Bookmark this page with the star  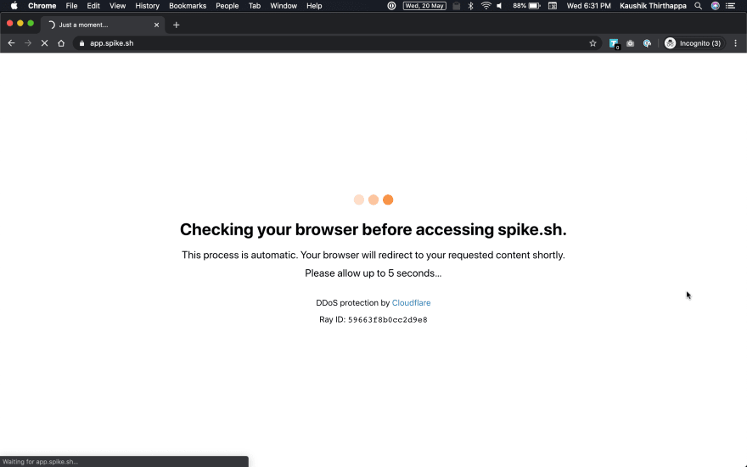[x=593, y=43]
